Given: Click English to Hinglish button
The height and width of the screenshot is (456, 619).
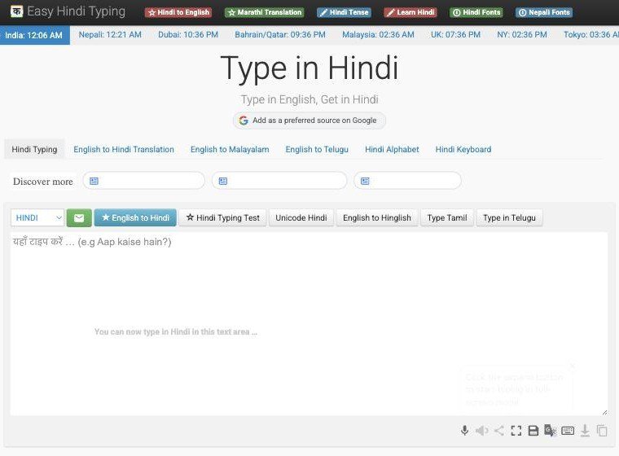Looking at the screenshot, I should click(377, 218).
